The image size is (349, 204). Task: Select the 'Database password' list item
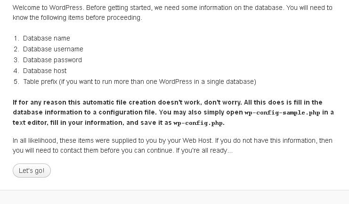click(x=52, y=60)
